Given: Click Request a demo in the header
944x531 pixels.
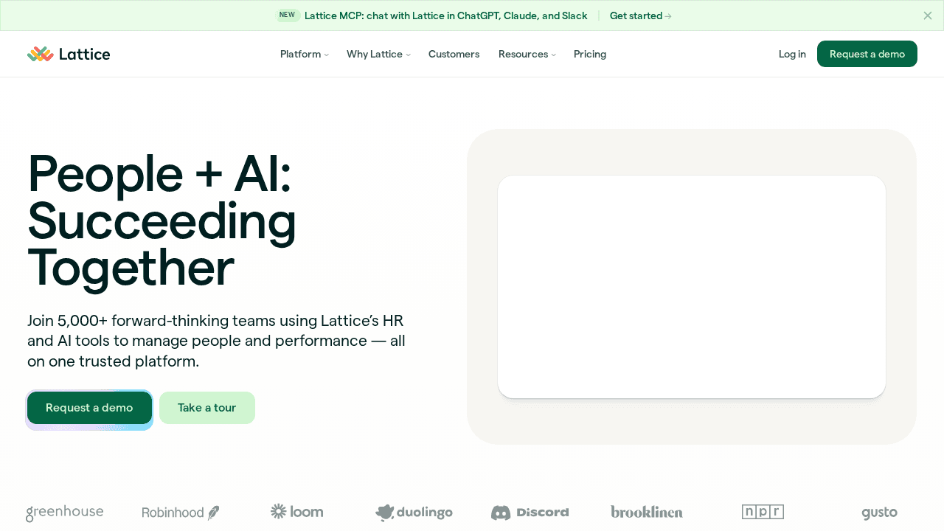Looking at the screenshot, I should point(867,54).
